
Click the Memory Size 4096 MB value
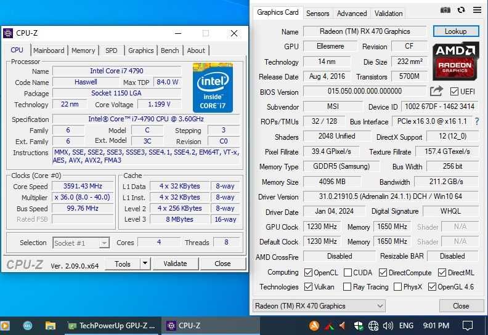tap(332, 181)
